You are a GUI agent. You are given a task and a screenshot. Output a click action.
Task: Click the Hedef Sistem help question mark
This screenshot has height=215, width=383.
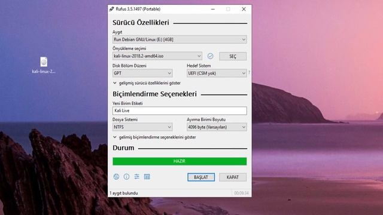pyautogui.click(x=249, y=72)
